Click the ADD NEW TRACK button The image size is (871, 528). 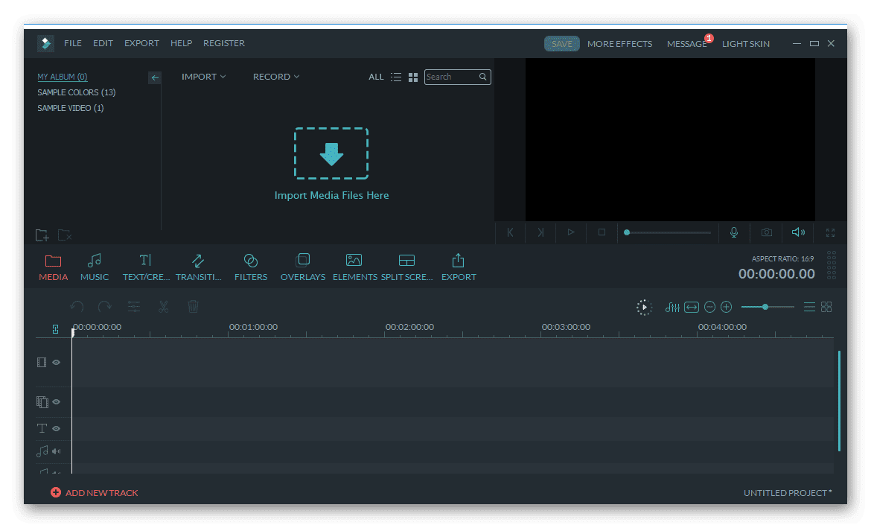(x=94, y=492)
